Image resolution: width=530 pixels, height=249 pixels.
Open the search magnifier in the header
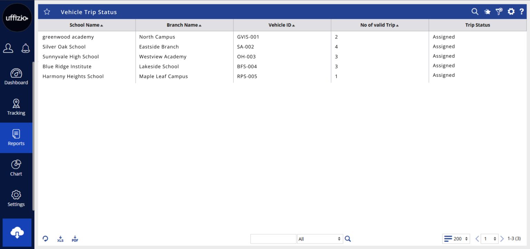475,12
